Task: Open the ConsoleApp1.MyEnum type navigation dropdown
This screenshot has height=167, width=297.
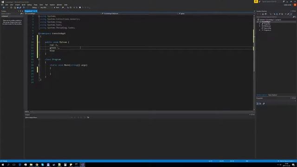Action: coord(139,13)
